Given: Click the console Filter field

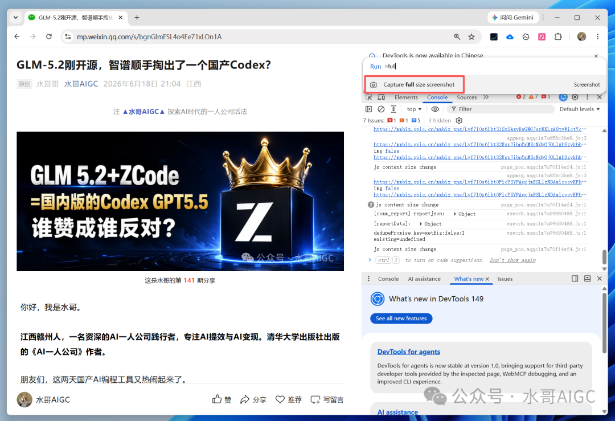Looking at the screenshot, I should (501, 109).
